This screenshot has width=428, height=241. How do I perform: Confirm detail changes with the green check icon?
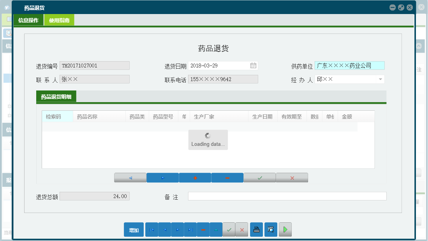pyautogui.click(x=259, y=177)
